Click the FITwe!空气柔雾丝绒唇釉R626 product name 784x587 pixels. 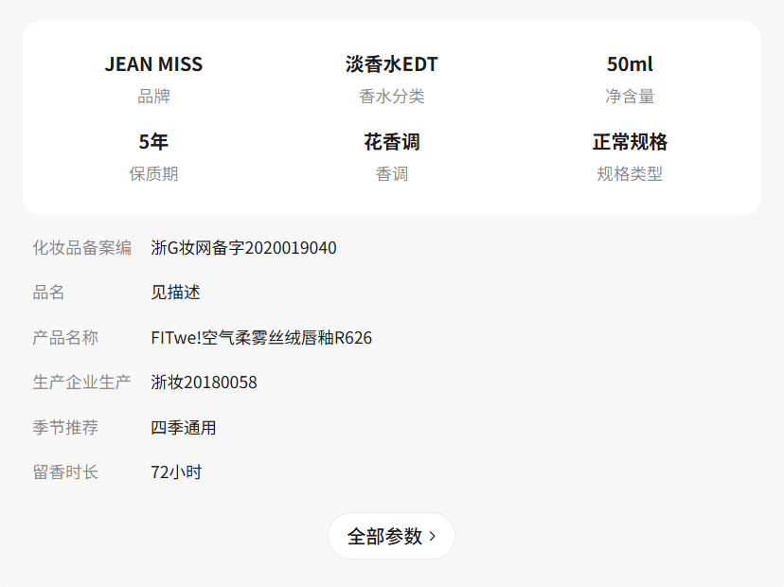click(261, 338)
